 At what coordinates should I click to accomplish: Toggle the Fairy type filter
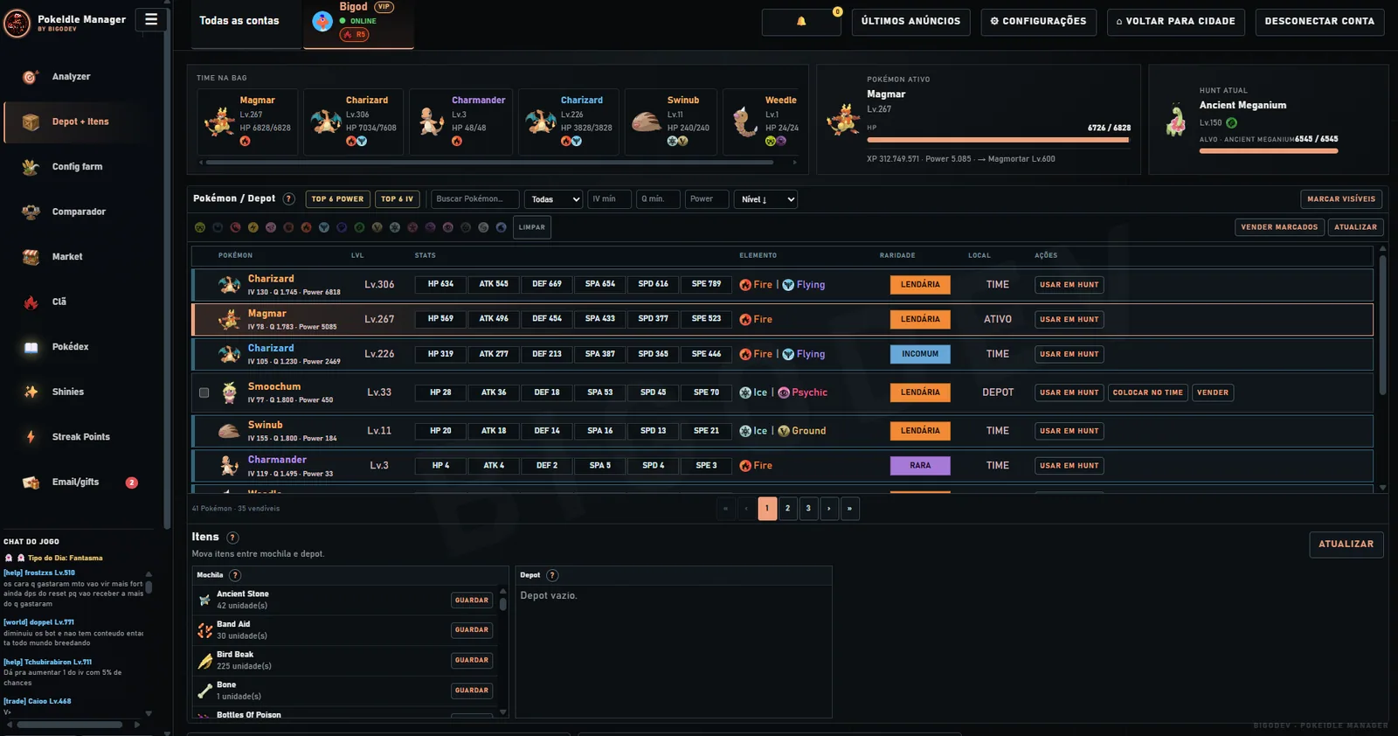271,227
